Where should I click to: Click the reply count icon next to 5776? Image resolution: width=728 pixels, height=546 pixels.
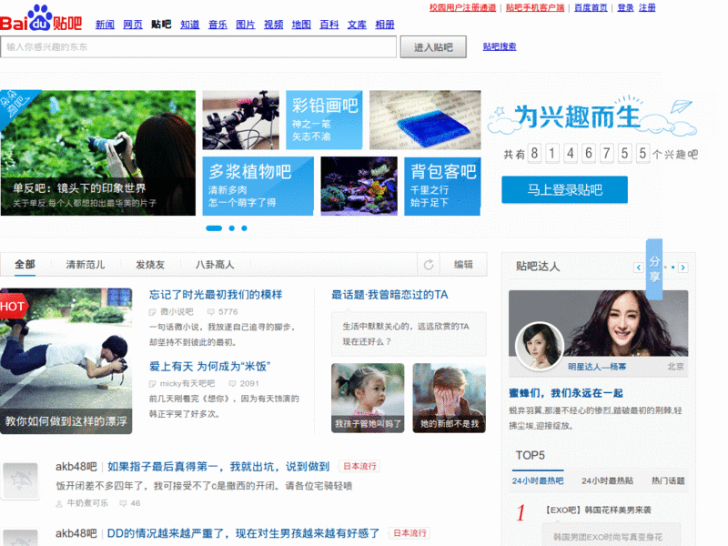(211, 311)
